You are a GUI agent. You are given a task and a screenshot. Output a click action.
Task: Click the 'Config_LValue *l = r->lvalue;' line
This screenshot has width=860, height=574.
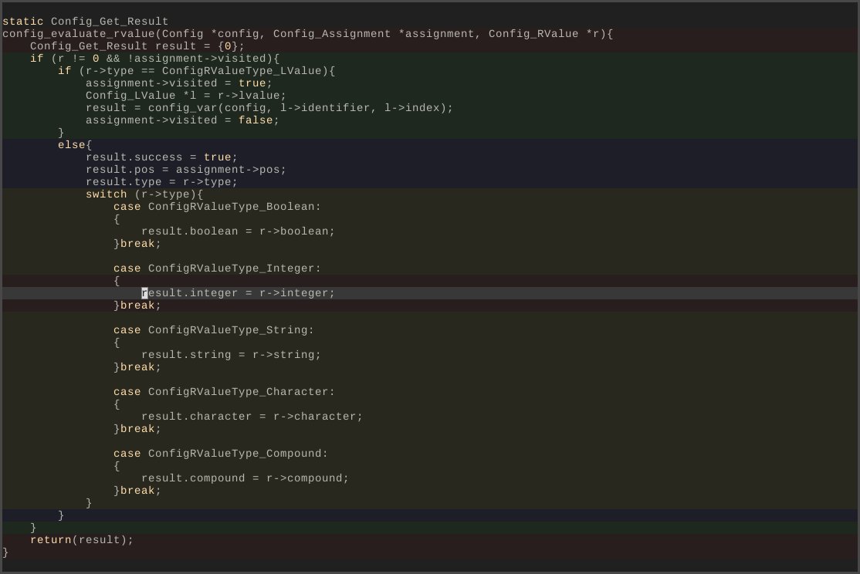pos(186,96)
